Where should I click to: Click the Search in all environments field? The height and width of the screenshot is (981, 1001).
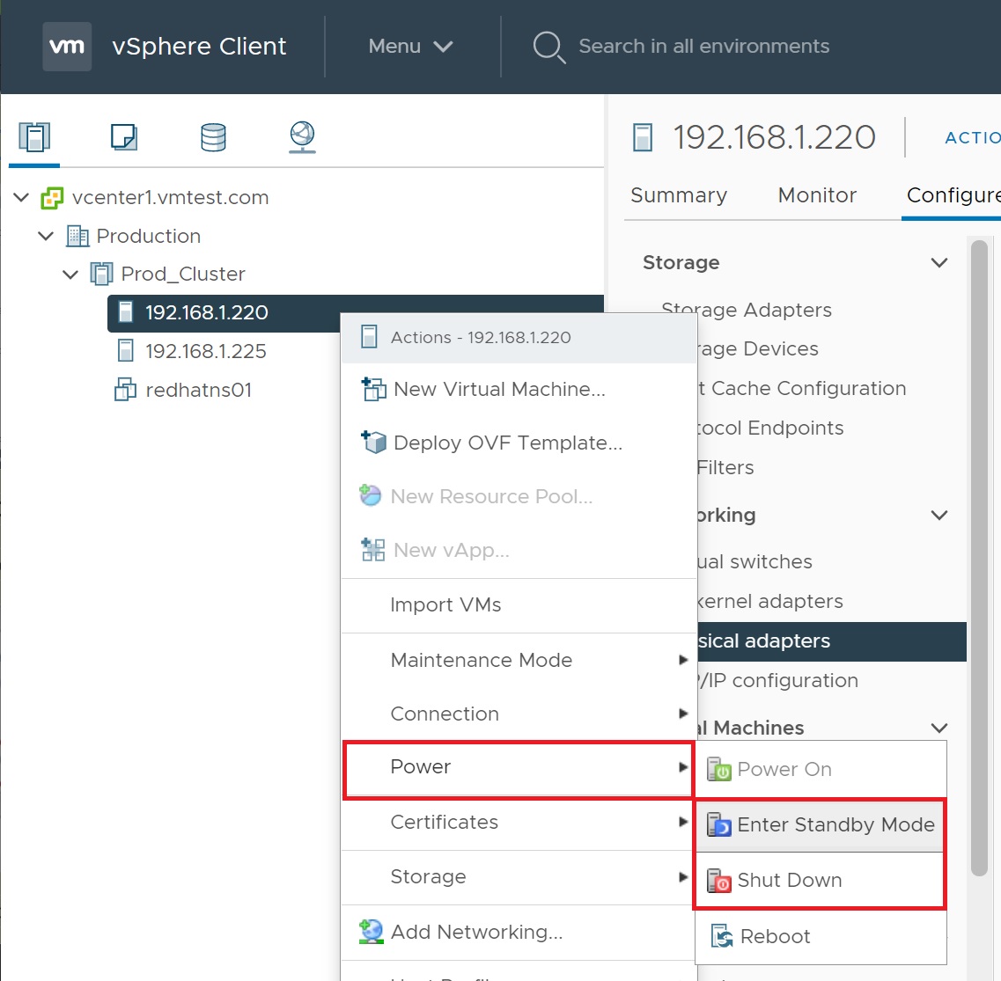point(703,47)
